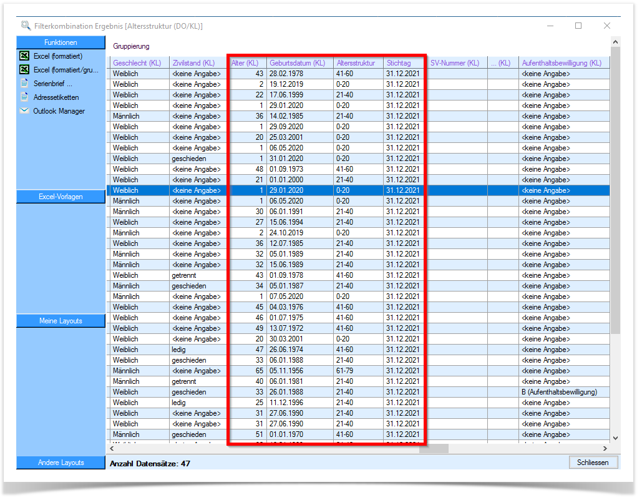Screen dimensions: 642x500
Task: Click age 40 cell in getrennt row
Action: tap(248, 381)
